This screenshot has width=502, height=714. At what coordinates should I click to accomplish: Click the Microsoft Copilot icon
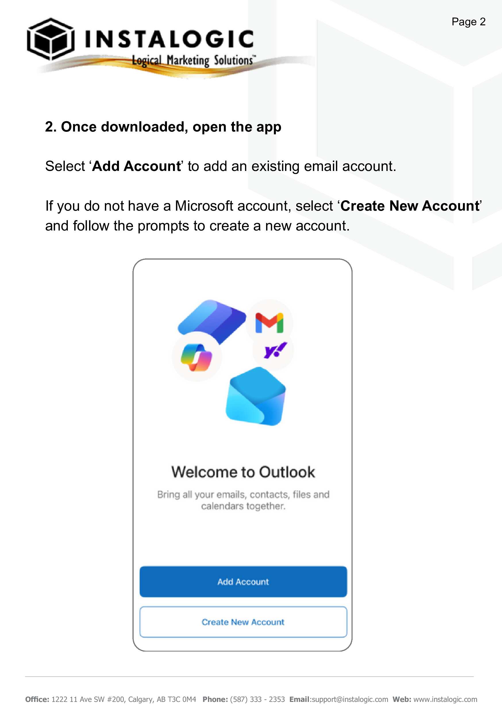197,357
